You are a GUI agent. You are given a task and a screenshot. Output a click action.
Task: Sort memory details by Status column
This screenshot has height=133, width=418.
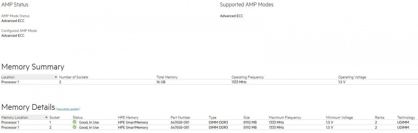tap(78, 117)
